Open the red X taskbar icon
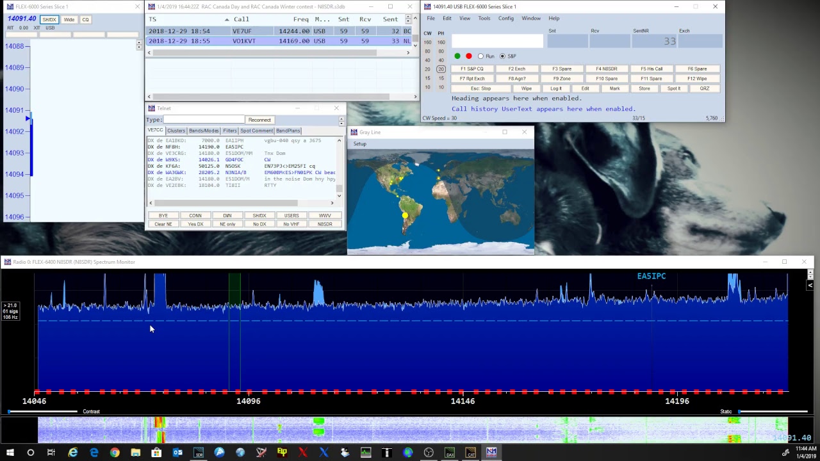 [x=303, y=453]
